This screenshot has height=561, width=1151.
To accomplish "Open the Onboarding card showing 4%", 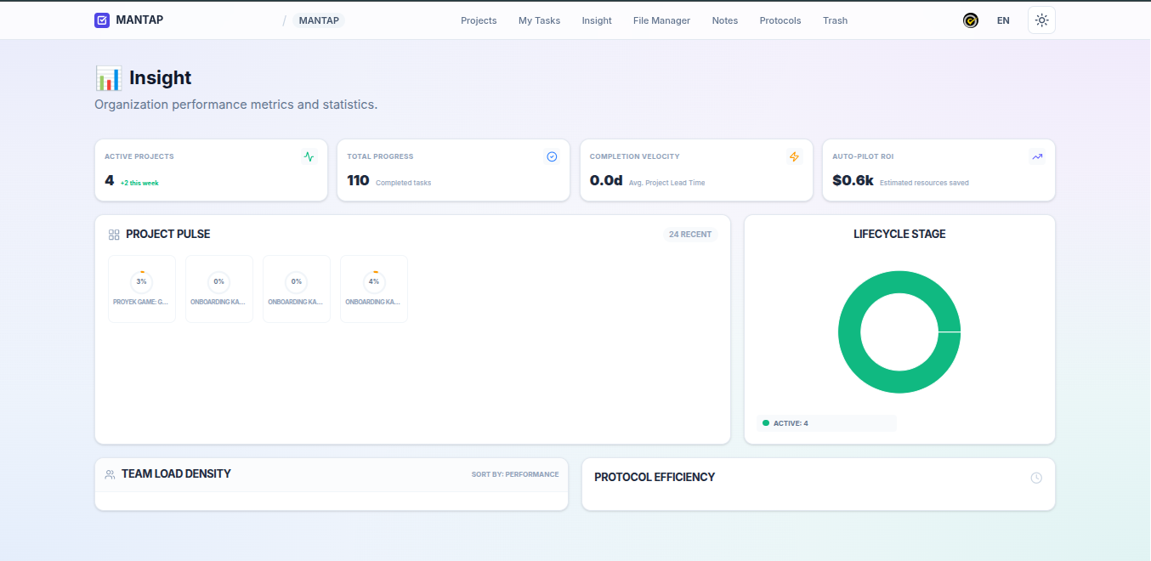I will pos(374,289).
